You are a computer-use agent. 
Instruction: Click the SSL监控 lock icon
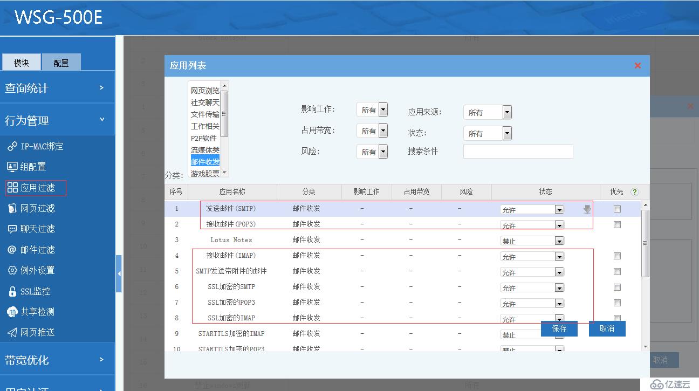pyautogui.click(x=12, y=291)
